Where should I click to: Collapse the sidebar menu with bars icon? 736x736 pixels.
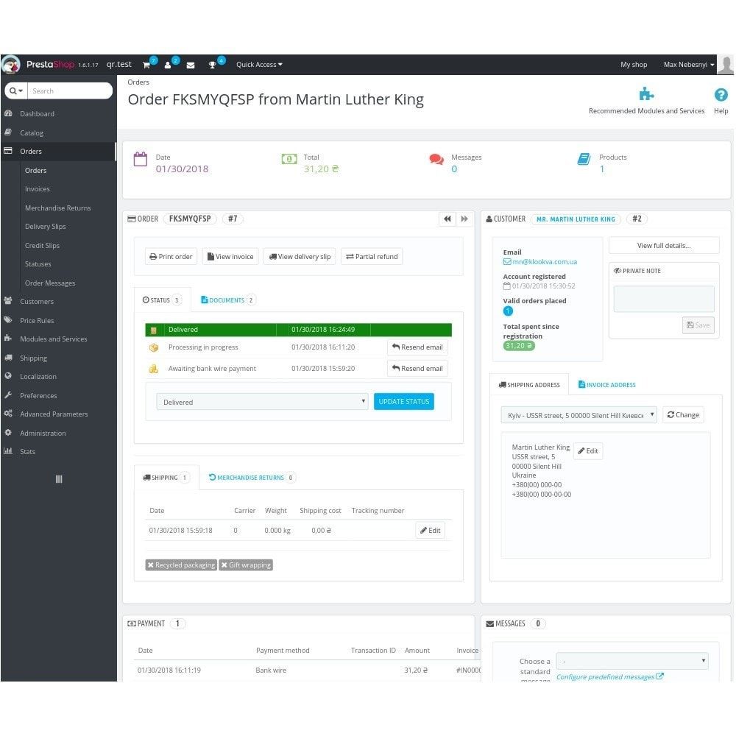[59, 479]
